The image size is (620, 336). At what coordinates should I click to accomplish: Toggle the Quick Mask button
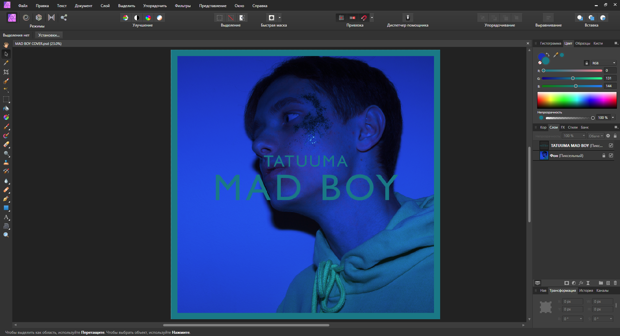point(272,18)
